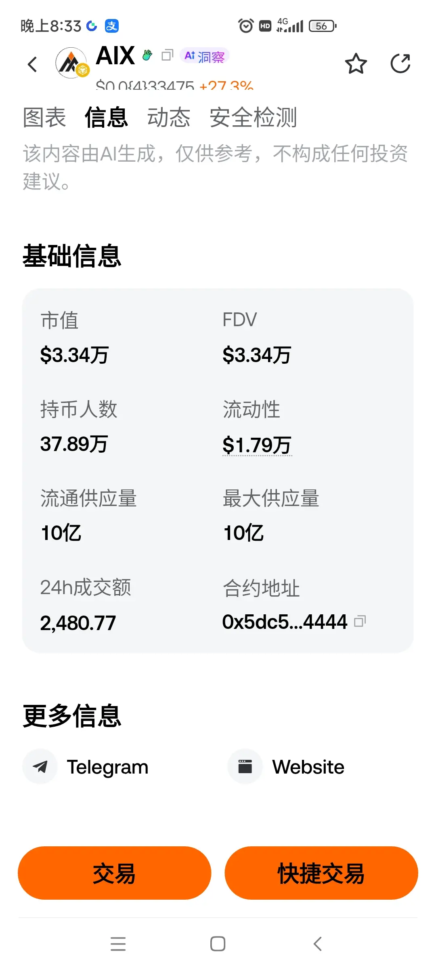Tap the 快捷交易 button
The width and height of the screenshot is (436, 970).
(x=321, y=873)
